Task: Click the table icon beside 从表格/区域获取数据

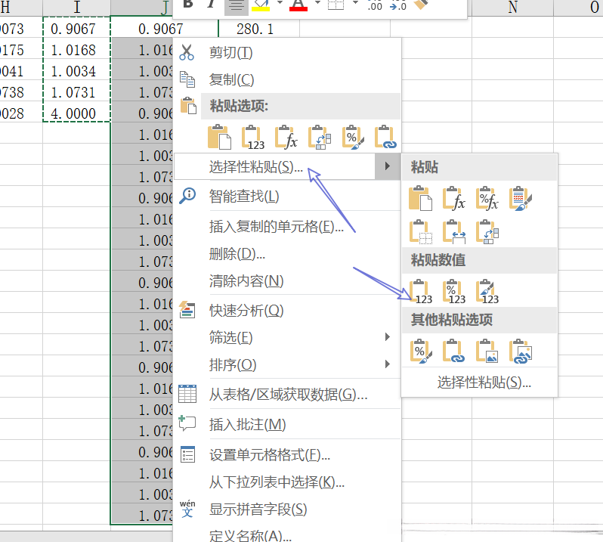Action: [187, 394]
